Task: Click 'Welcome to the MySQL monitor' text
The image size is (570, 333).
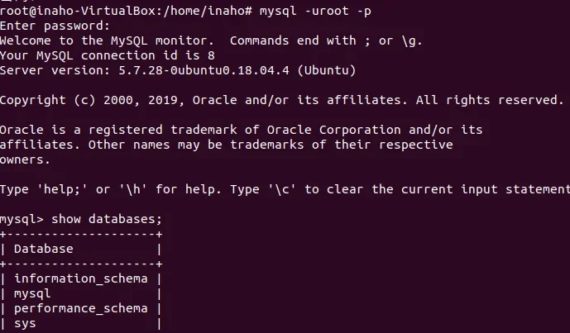Action: click(108, 40)
